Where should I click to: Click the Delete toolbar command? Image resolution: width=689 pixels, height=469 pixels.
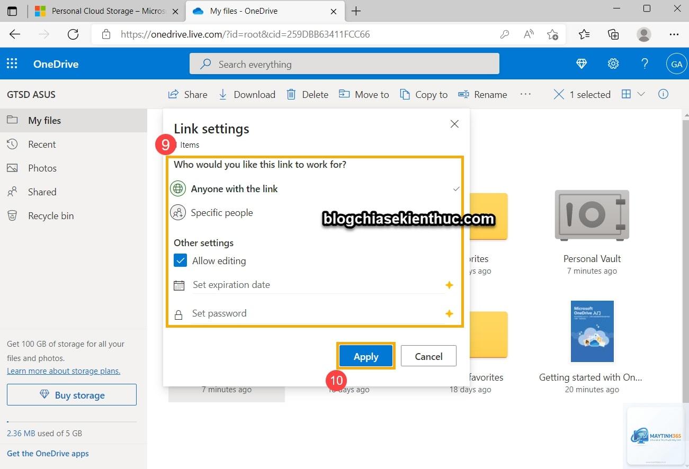pos(307,94)
